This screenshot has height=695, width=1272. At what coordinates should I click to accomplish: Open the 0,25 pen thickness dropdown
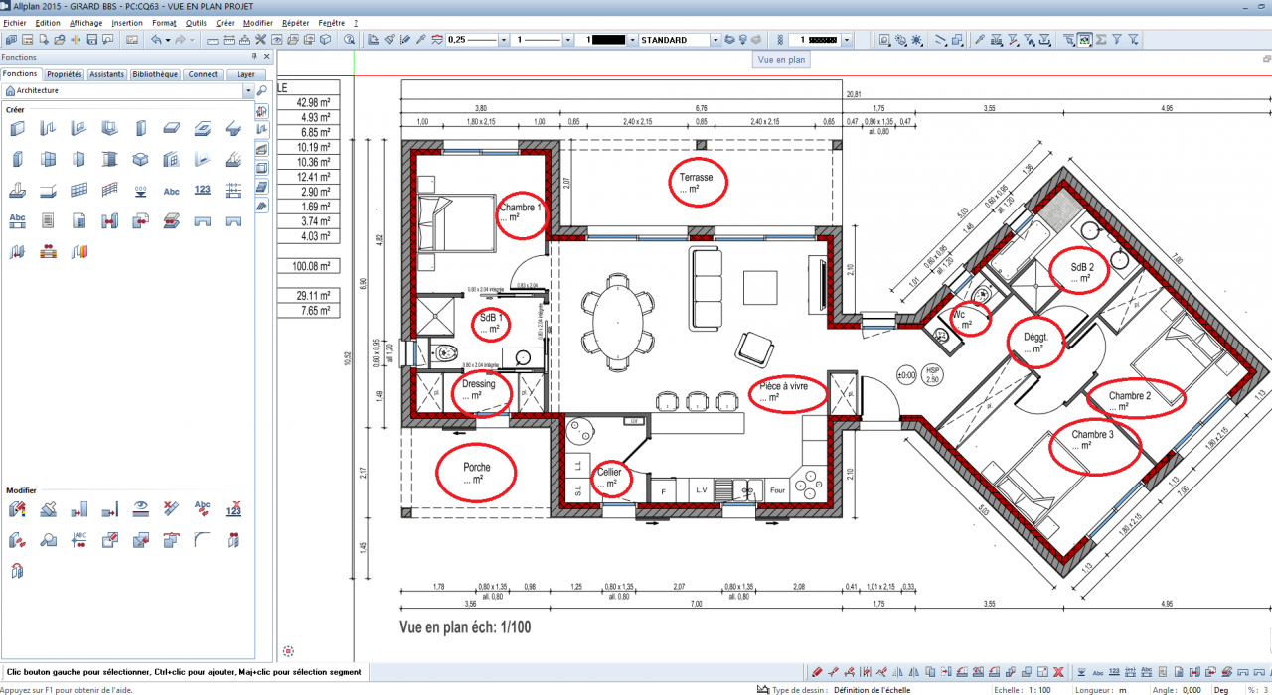tap(504, 40)
